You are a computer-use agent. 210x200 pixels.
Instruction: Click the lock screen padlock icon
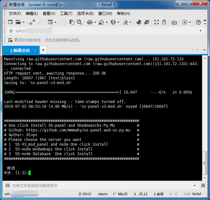pyautogui.click(x=164, y=22)
